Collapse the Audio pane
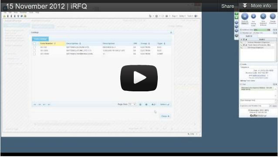The width and height of the screenshot is (278, 157). pyautogui.click(x=241, y=64)
